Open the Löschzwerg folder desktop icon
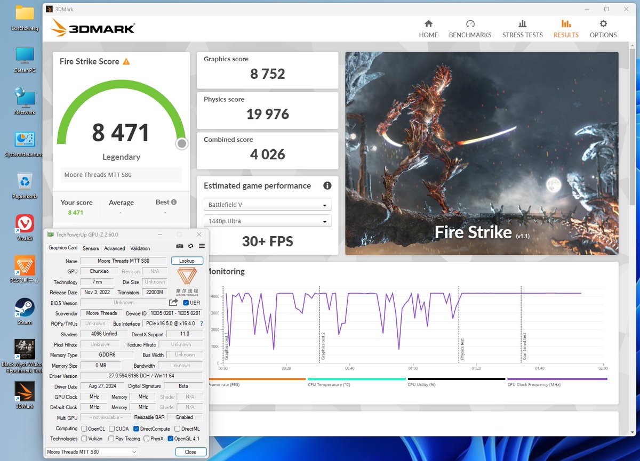The image size is (640, 461). (25, 18)
